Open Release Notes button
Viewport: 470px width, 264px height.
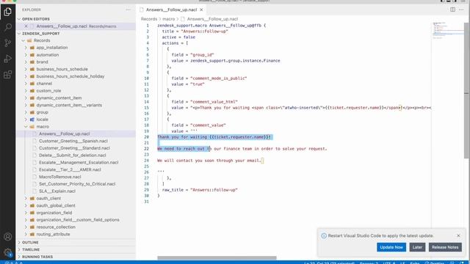click(445, 247)
